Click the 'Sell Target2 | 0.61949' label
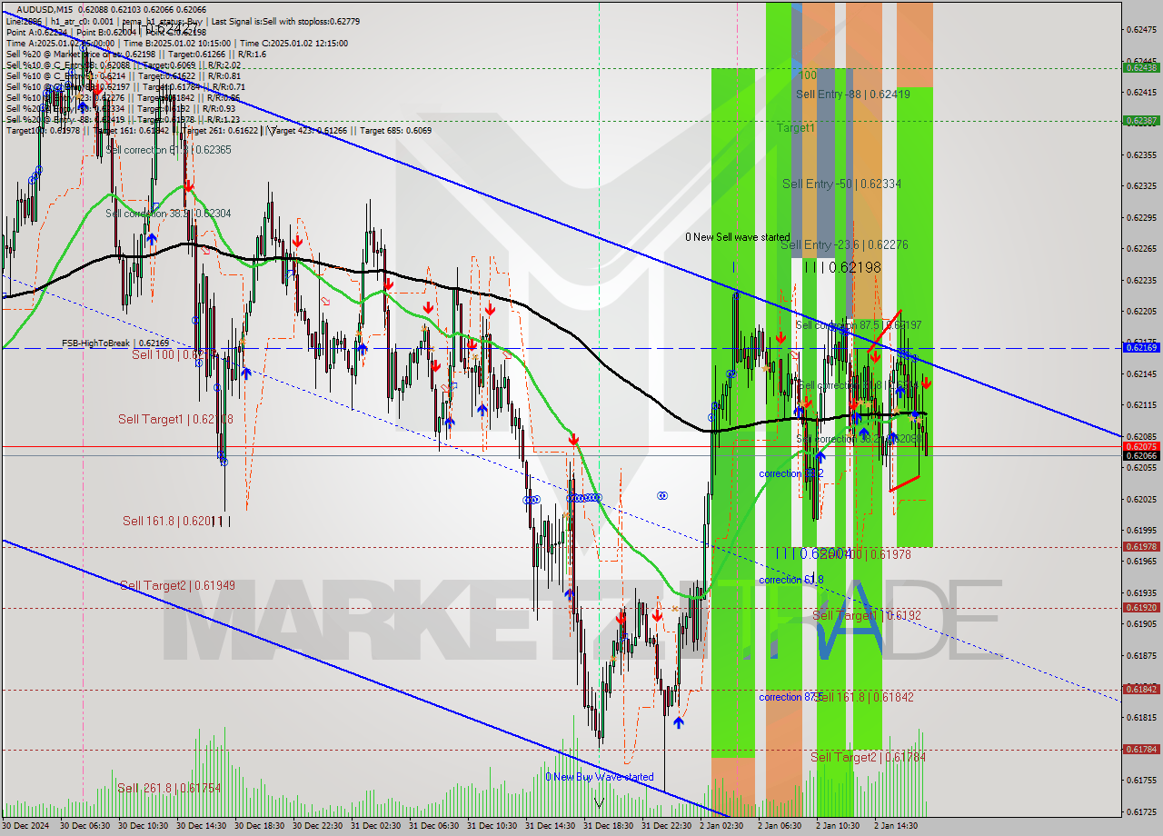 click(177, 585)
